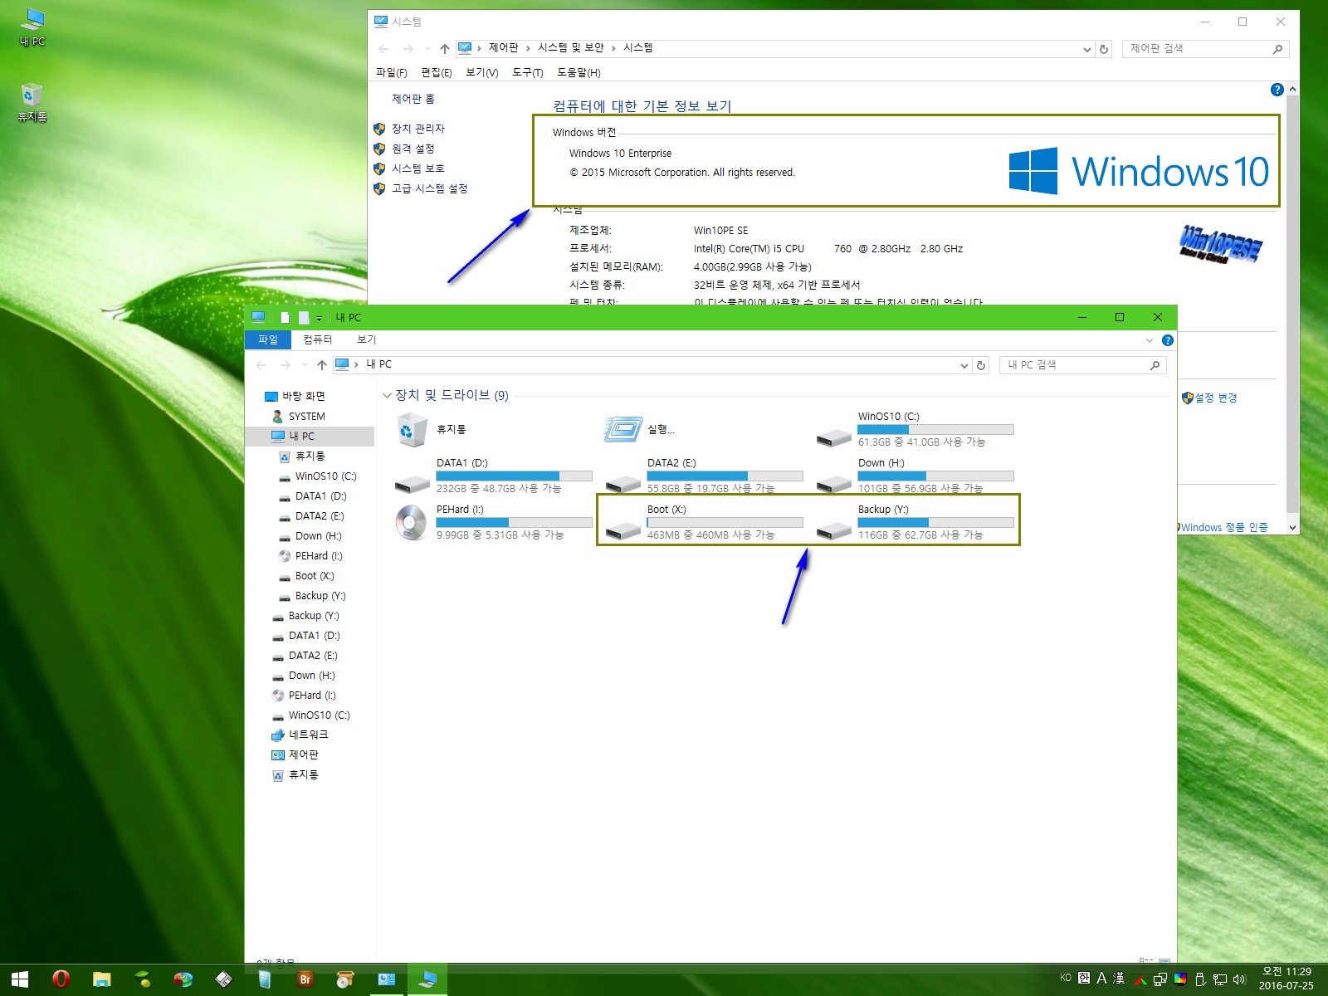
Task: Open Customize Quick Access Toolbar dropdown
Action: [319, 318]
